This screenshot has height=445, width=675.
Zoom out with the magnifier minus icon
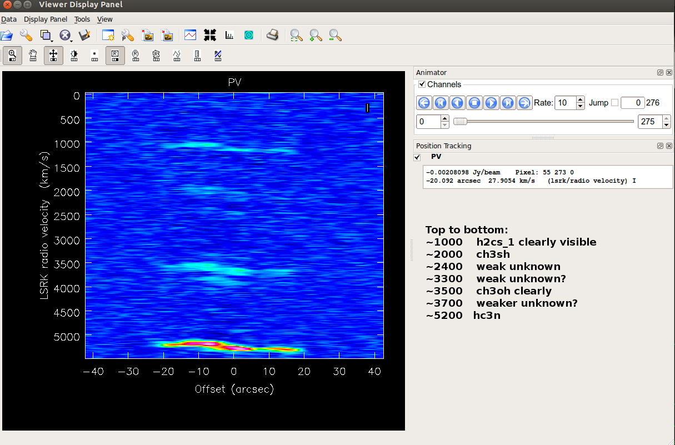(x=335, y=36)
